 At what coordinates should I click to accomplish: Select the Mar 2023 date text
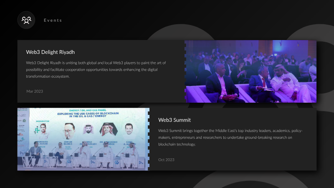tap(35, 91)
